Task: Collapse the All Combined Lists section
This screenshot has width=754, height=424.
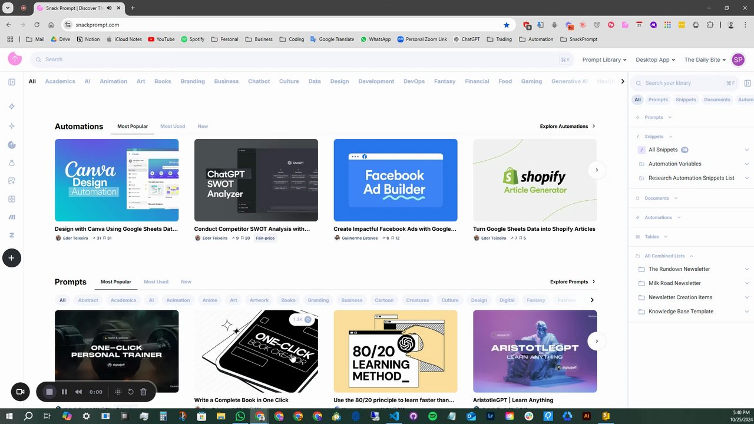Action: pyautogui.click(x=692, y=256)
